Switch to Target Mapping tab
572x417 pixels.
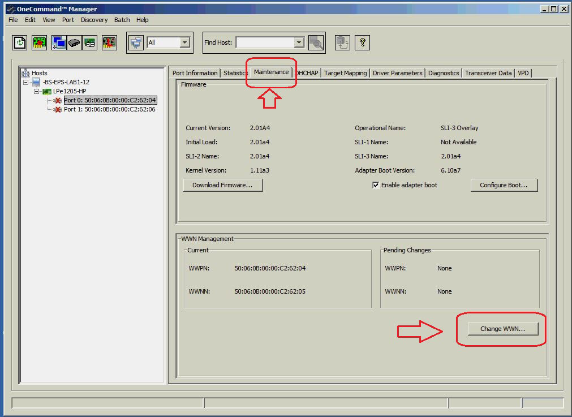click(346, 73)
